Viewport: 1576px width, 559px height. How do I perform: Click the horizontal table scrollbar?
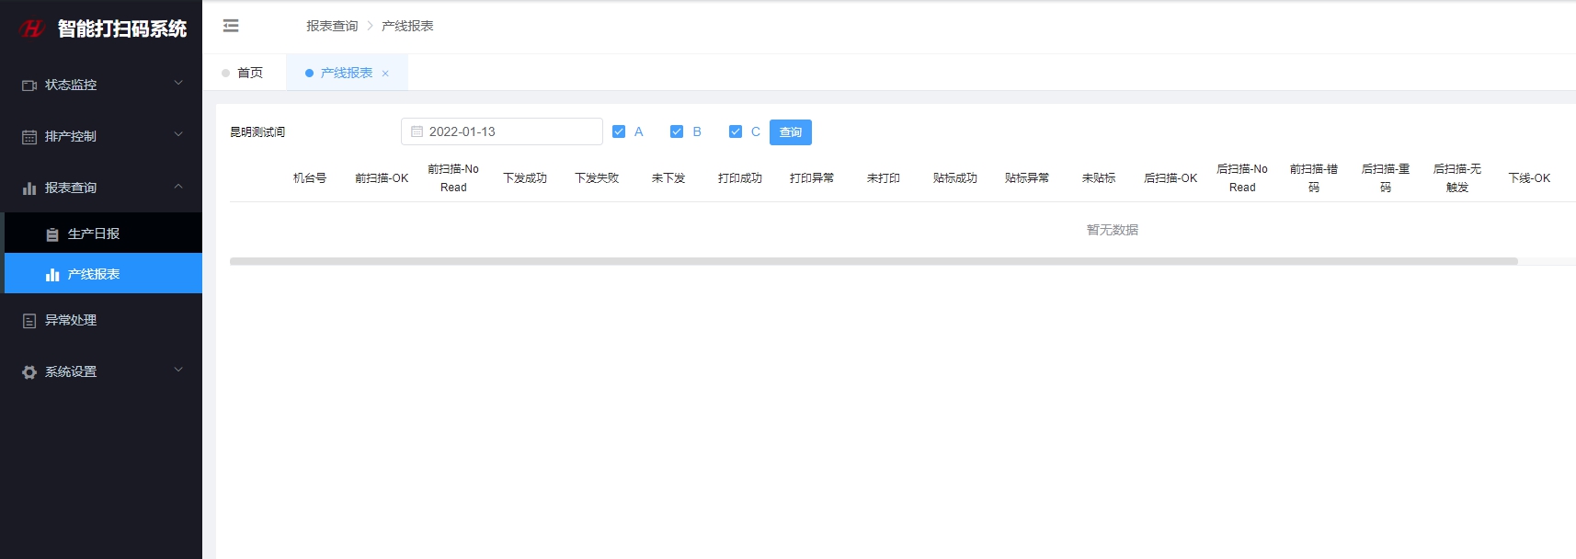coord(874,261)
